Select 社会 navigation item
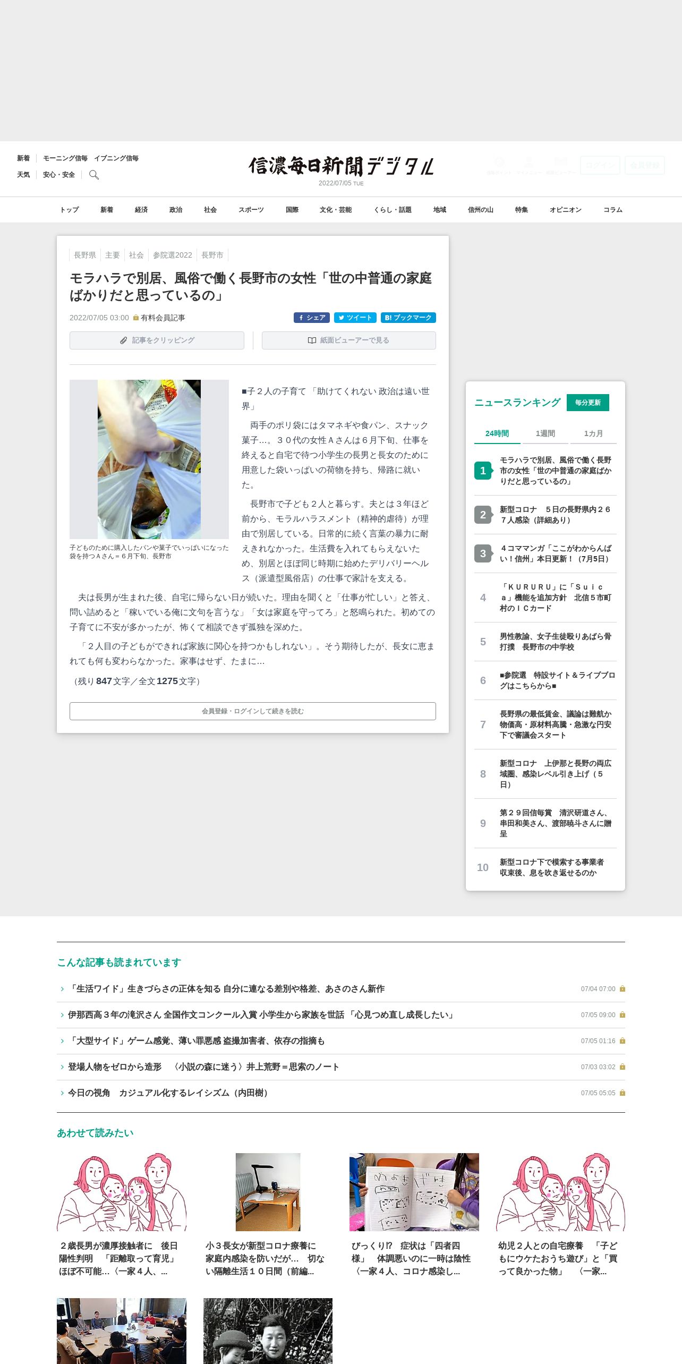This screenshot has height=1364, width=682. click(210, 210)
